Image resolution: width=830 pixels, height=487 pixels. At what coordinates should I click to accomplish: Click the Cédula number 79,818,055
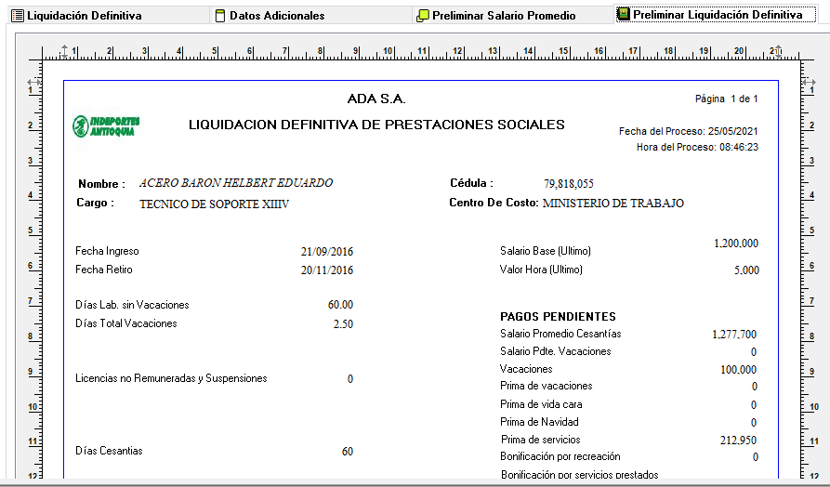[x=568, y=184]
